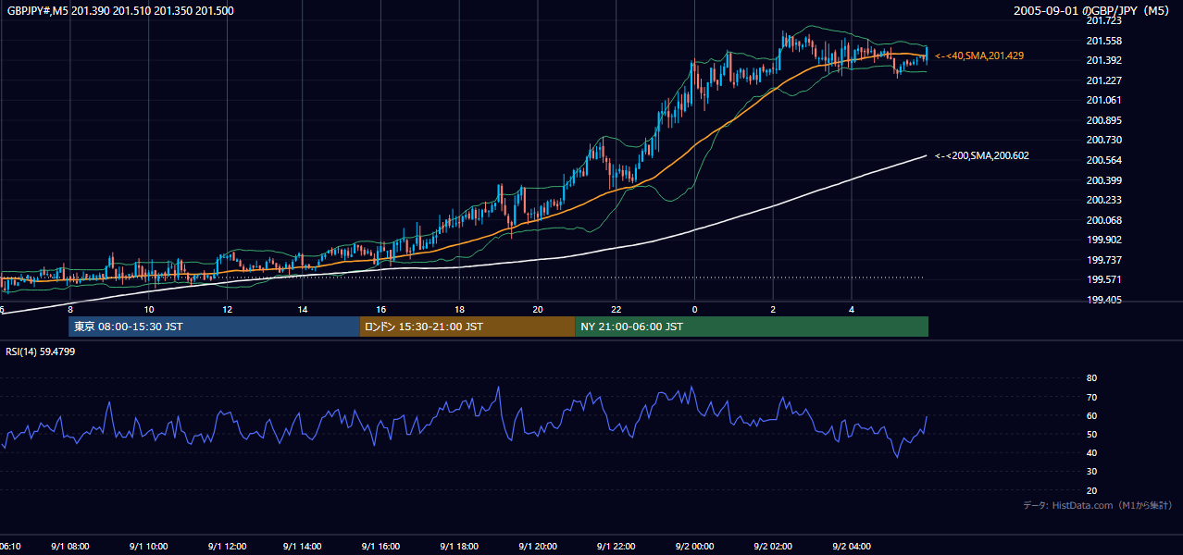This screenshot has width=1183, height=555.
Task: Click the 9/1 18:00 time axis label
Action: [459, 547]
